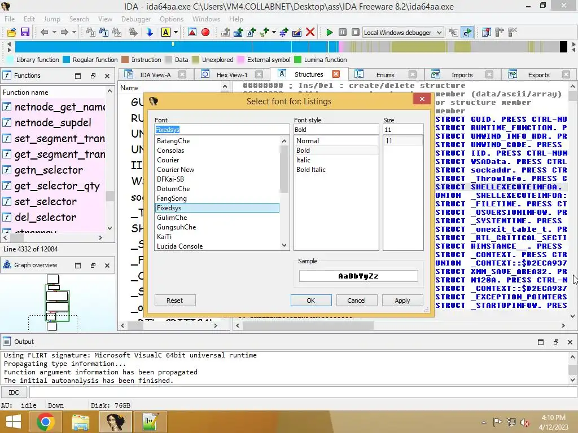This screenshot has height=433, width=578.
Task: Click the open file folder icon
Action: click(x=11, y=32)
